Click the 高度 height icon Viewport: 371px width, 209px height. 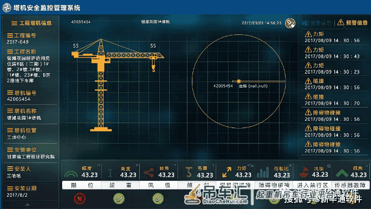tap(110, 173)
